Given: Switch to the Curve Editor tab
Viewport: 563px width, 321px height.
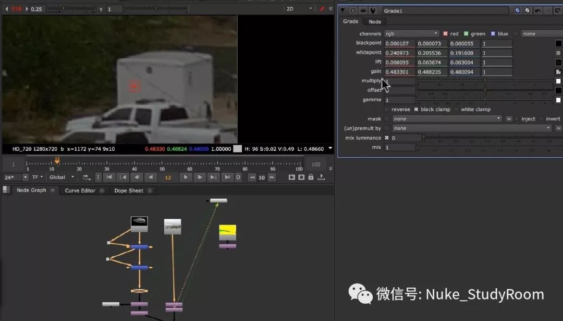Looking at the screenshot, I should point(80,191).
